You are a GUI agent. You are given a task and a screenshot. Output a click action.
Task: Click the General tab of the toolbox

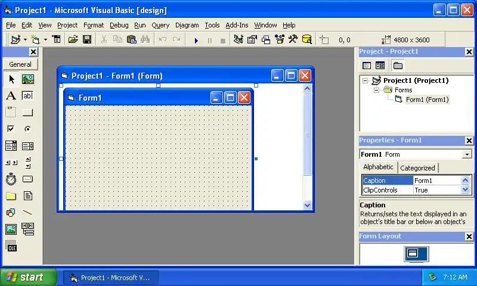coord(20,64)
